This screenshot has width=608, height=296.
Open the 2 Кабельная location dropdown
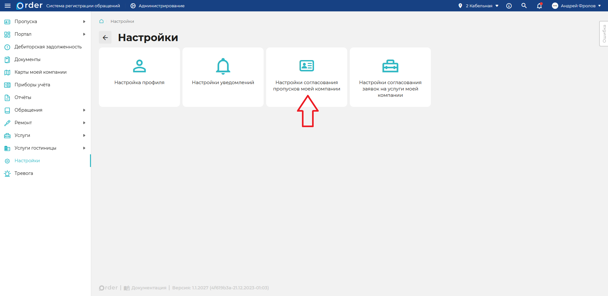pos(479,6)
